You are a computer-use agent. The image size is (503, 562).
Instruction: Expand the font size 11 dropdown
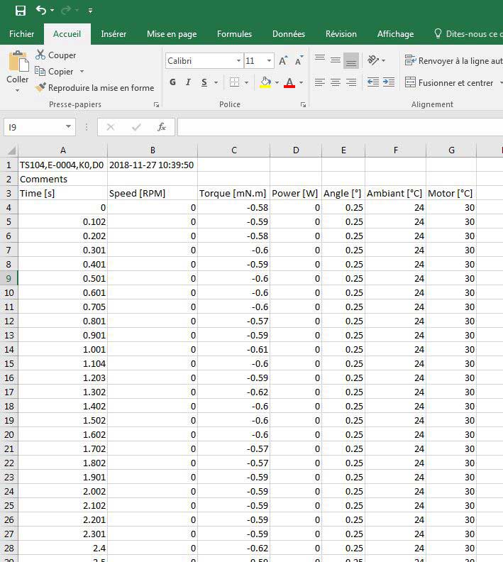coord(269,61)
